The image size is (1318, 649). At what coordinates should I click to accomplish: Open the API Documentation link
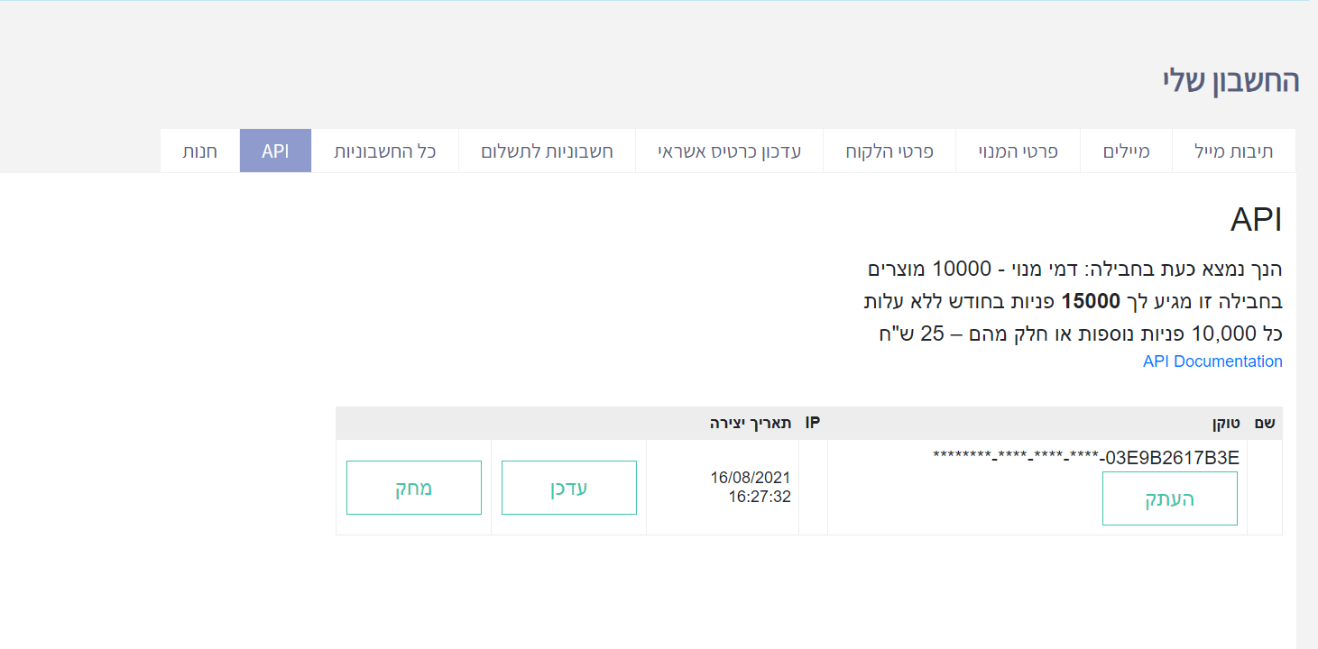1212,361
